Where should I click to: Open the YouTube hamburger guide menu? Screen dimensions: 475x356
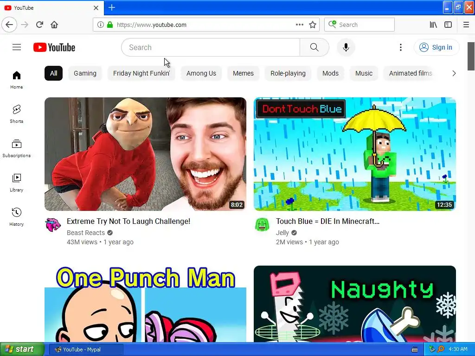coord(17,47)
